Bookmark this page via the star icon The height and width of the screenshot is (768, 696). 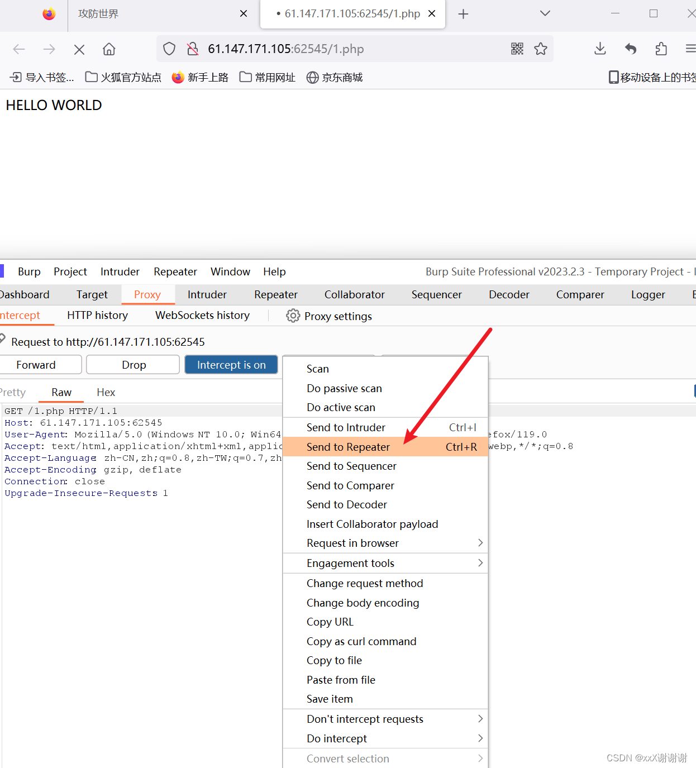point(541,49)
